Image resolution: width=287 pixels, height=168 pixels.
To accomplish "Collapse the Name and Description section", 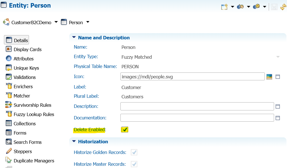I will 74,37.
